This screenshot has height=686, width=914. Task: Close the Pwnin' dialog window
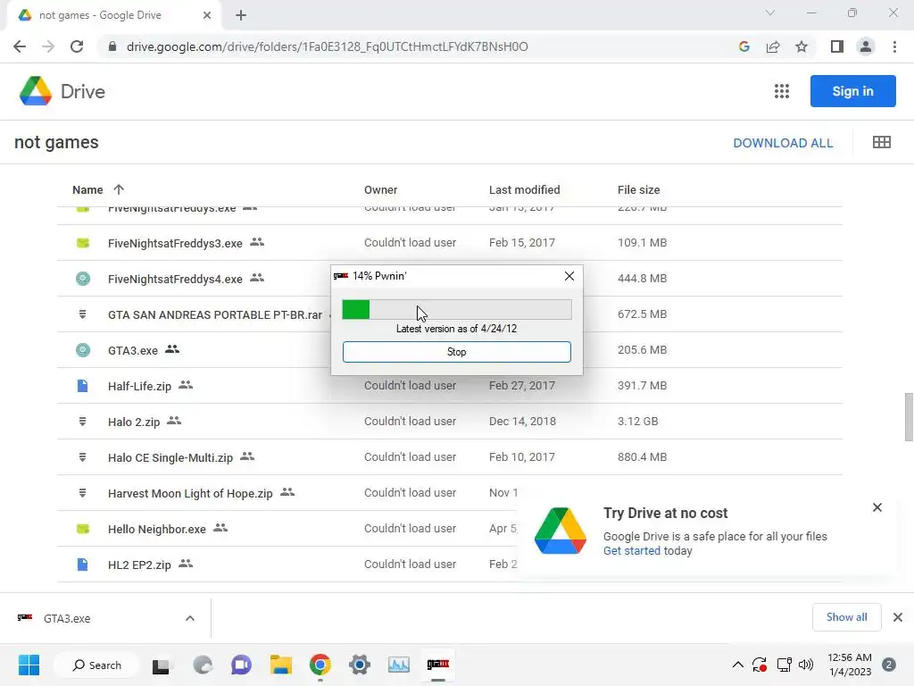(x=569, y=276)
